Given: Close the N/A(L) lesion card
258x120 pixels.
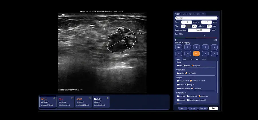Looking at the screenshot, I should click(x=107, y=98).
